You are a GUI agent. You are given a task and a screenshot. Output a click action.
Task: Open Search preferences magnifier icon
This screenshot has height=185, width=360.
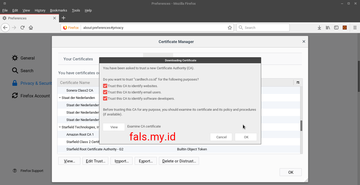[15, 71]
